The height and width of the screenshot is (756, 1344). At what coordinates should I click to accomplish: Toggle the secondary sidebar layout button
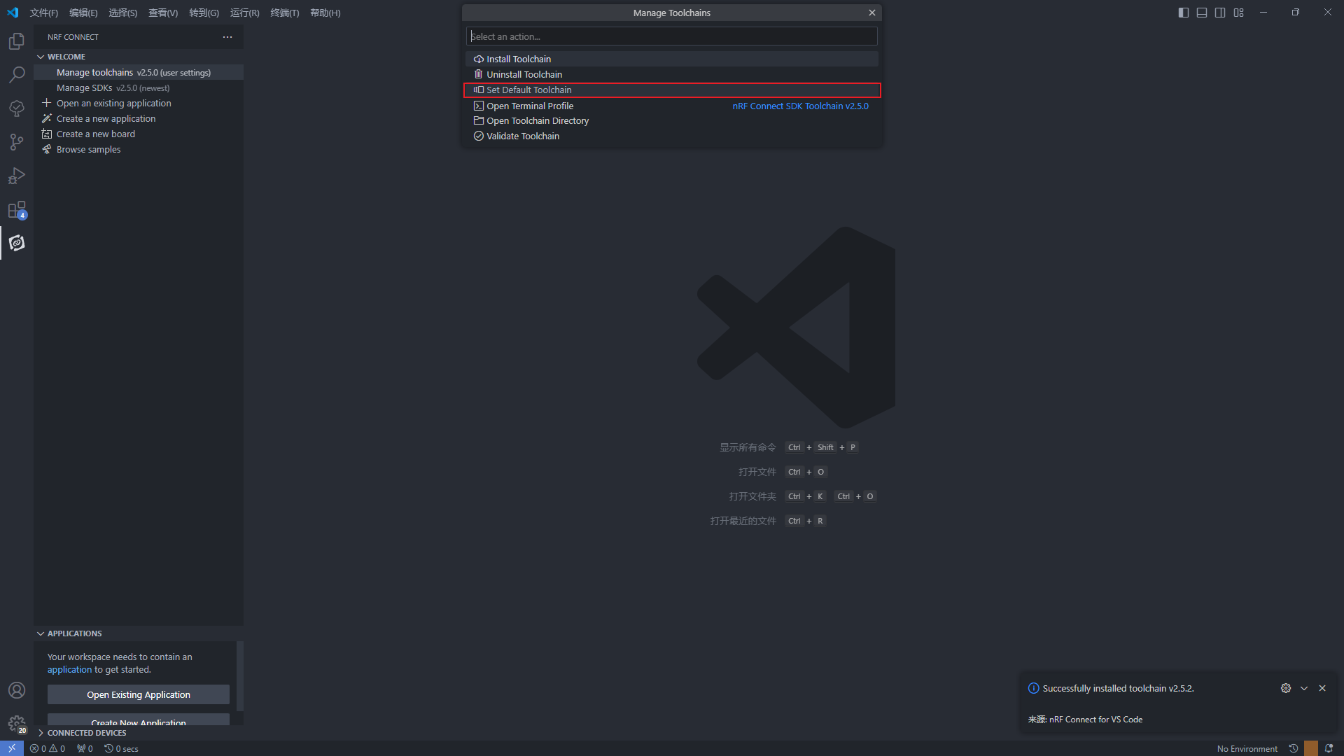click(x=1220, y=13)
